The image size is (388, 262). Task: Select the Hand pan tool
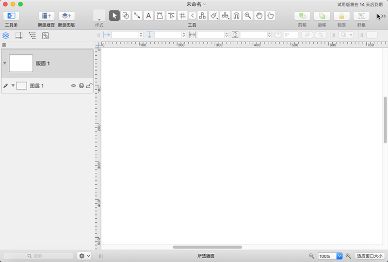[x=259, y=16]
